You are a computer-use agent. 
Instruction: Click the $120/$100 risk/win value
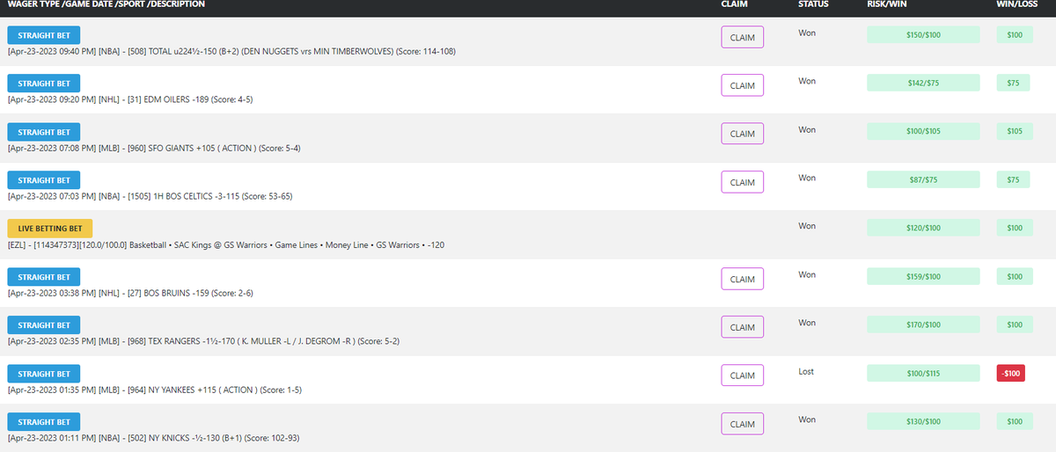923,229
